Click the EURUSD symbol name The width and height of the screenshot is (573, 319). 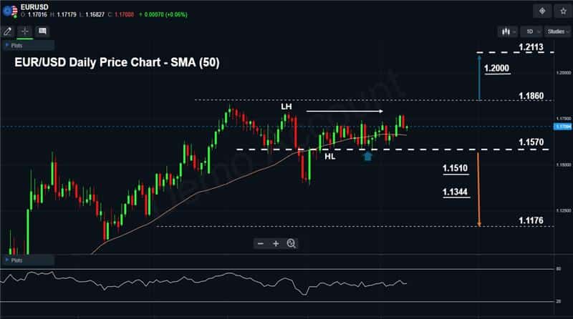35,6
